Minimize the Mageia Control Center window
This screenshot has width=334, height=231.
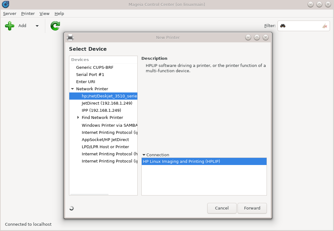click(311, 4)
